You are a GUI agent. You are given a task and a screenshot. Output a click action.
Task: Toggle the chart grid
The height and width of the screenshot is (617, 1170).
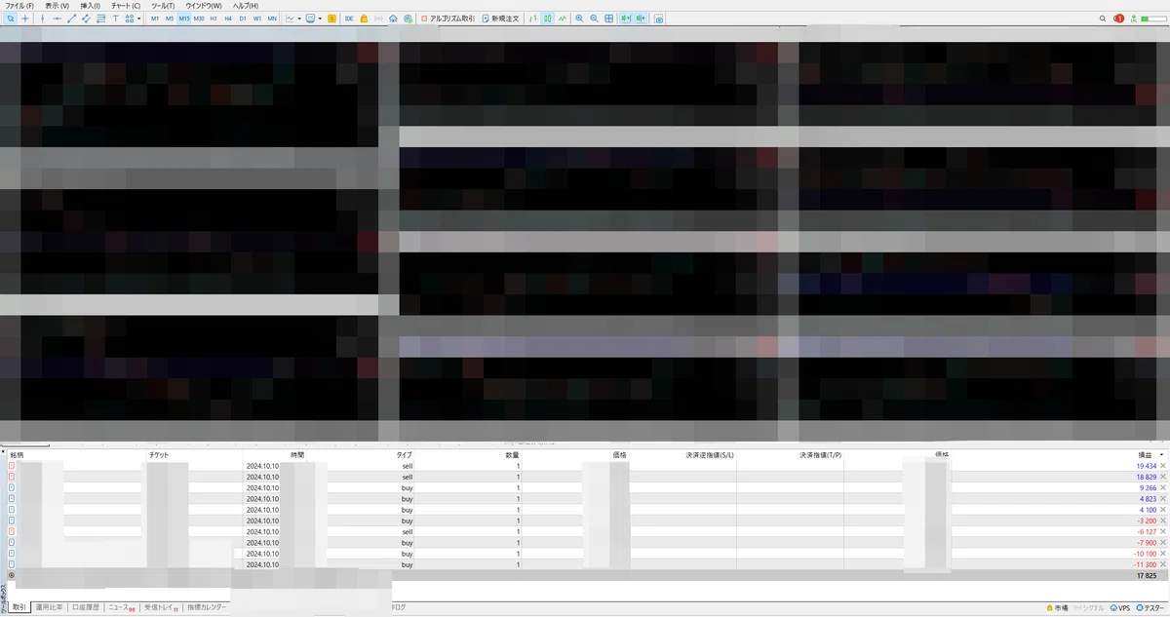pyautogui.click(x=608, y=19)
